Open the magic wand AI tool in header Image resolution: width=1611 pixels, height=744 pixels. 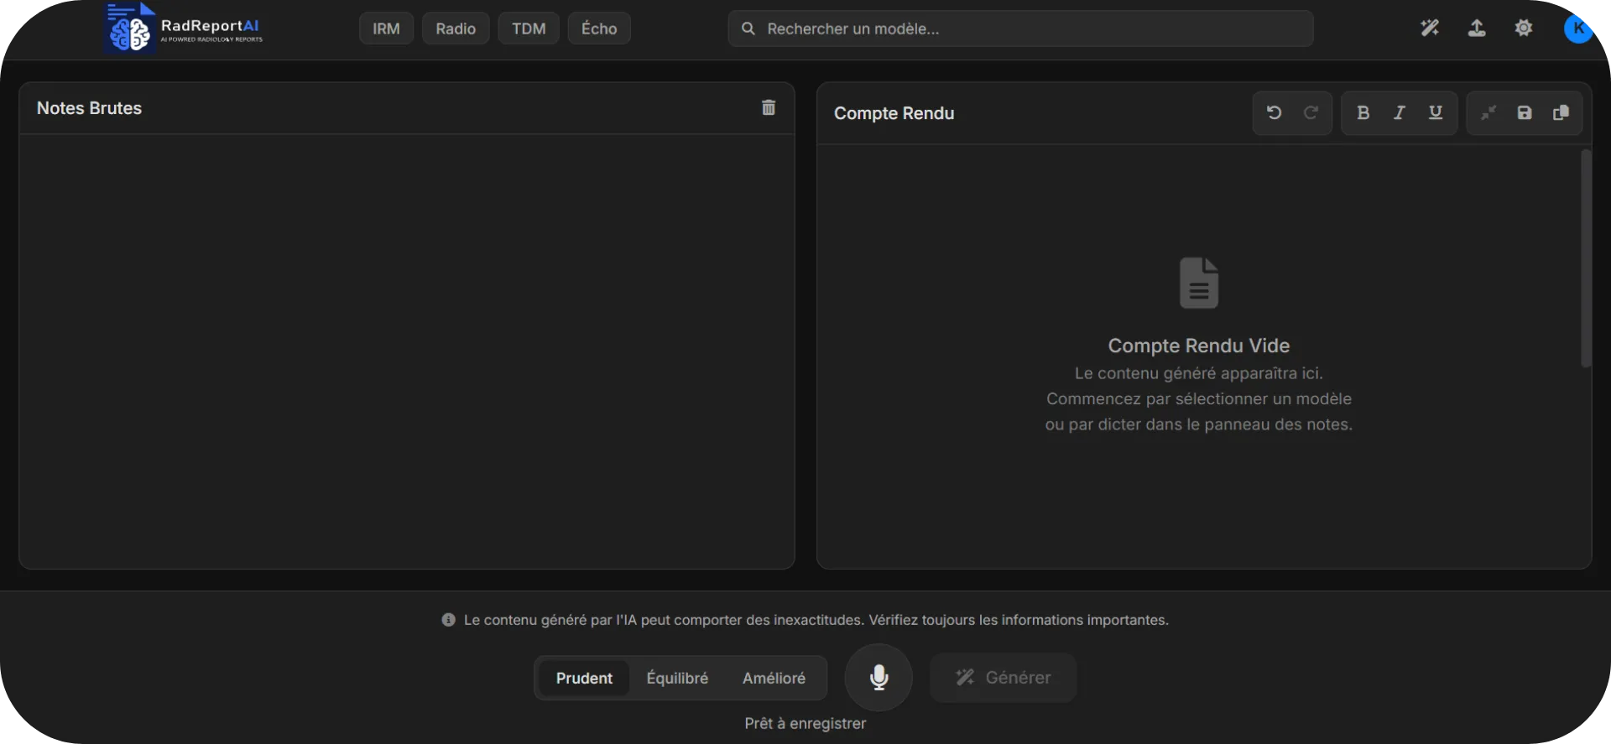click(x=1430, y=29)
